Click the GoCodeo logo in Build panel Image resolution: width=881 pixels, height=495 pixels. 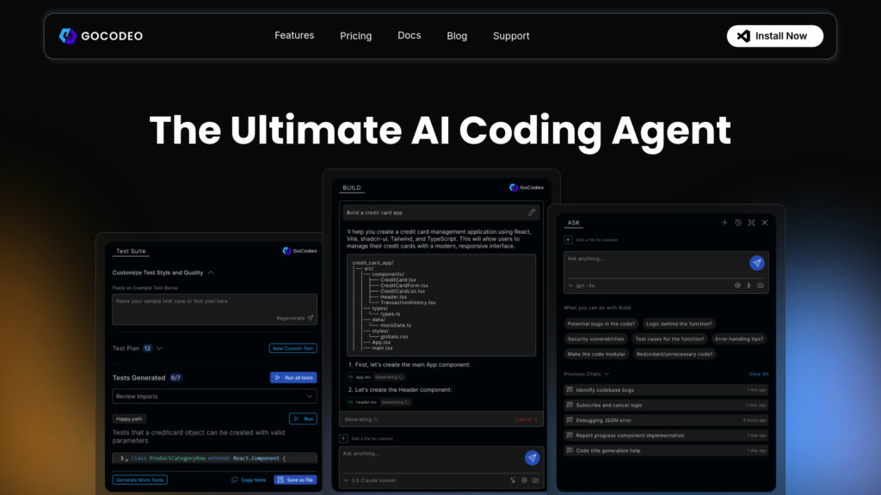tap(527, 187)
